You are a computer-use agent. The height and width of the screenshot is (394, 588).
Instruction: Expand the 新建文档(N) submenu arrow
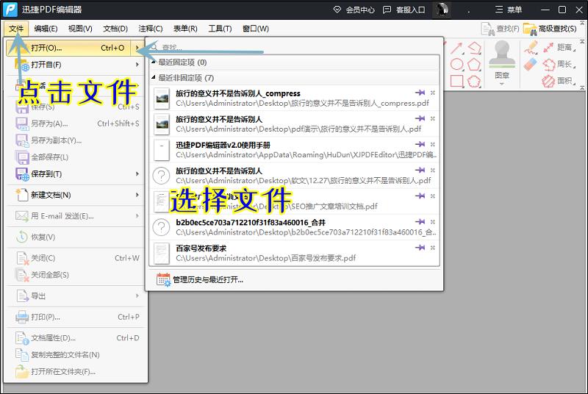tap(137, 195)
